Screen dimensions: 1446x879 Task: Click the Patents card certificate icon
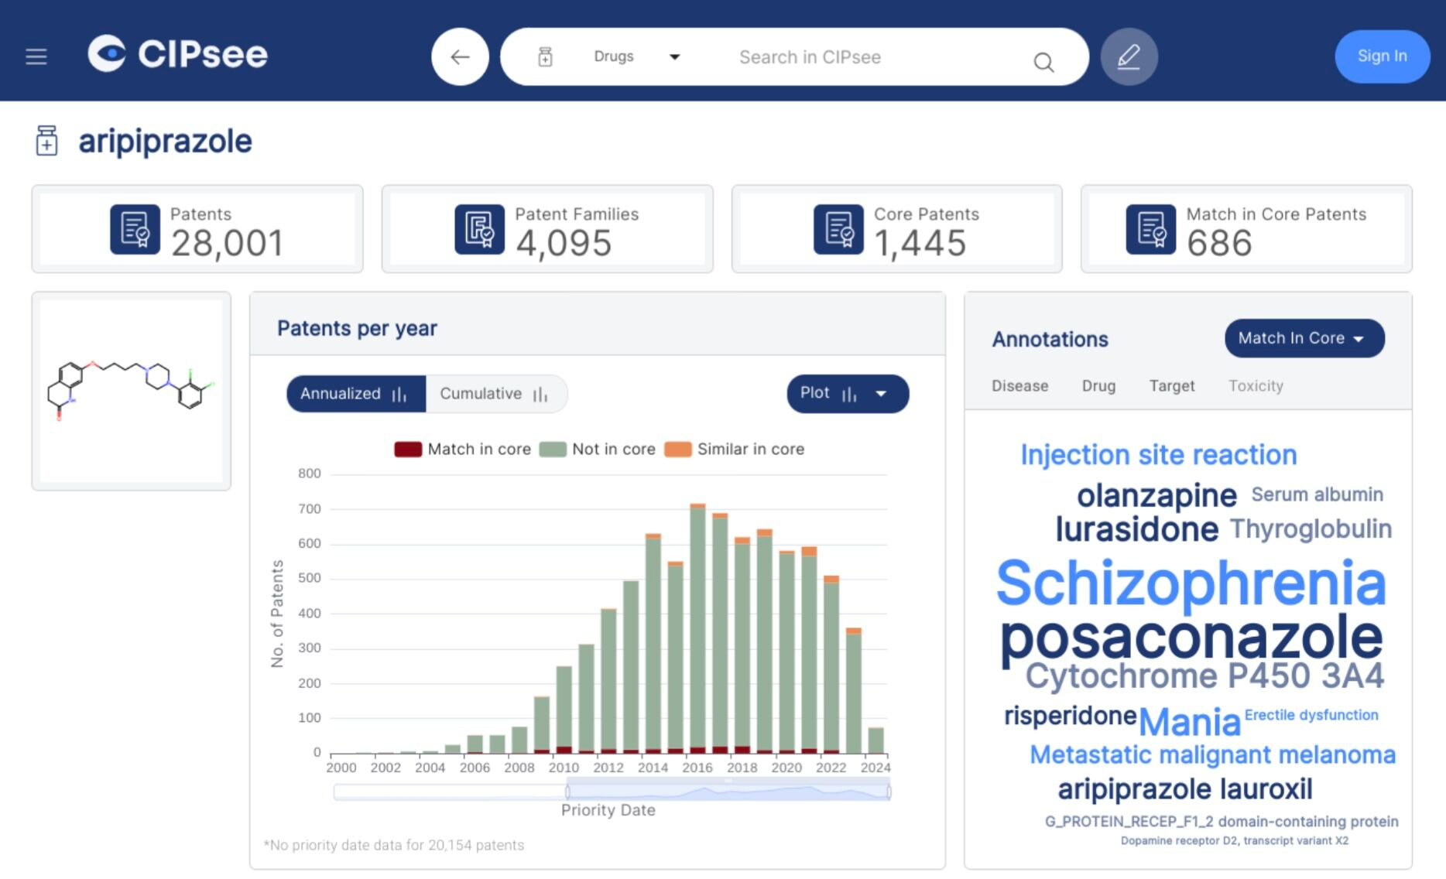(135, 229)
